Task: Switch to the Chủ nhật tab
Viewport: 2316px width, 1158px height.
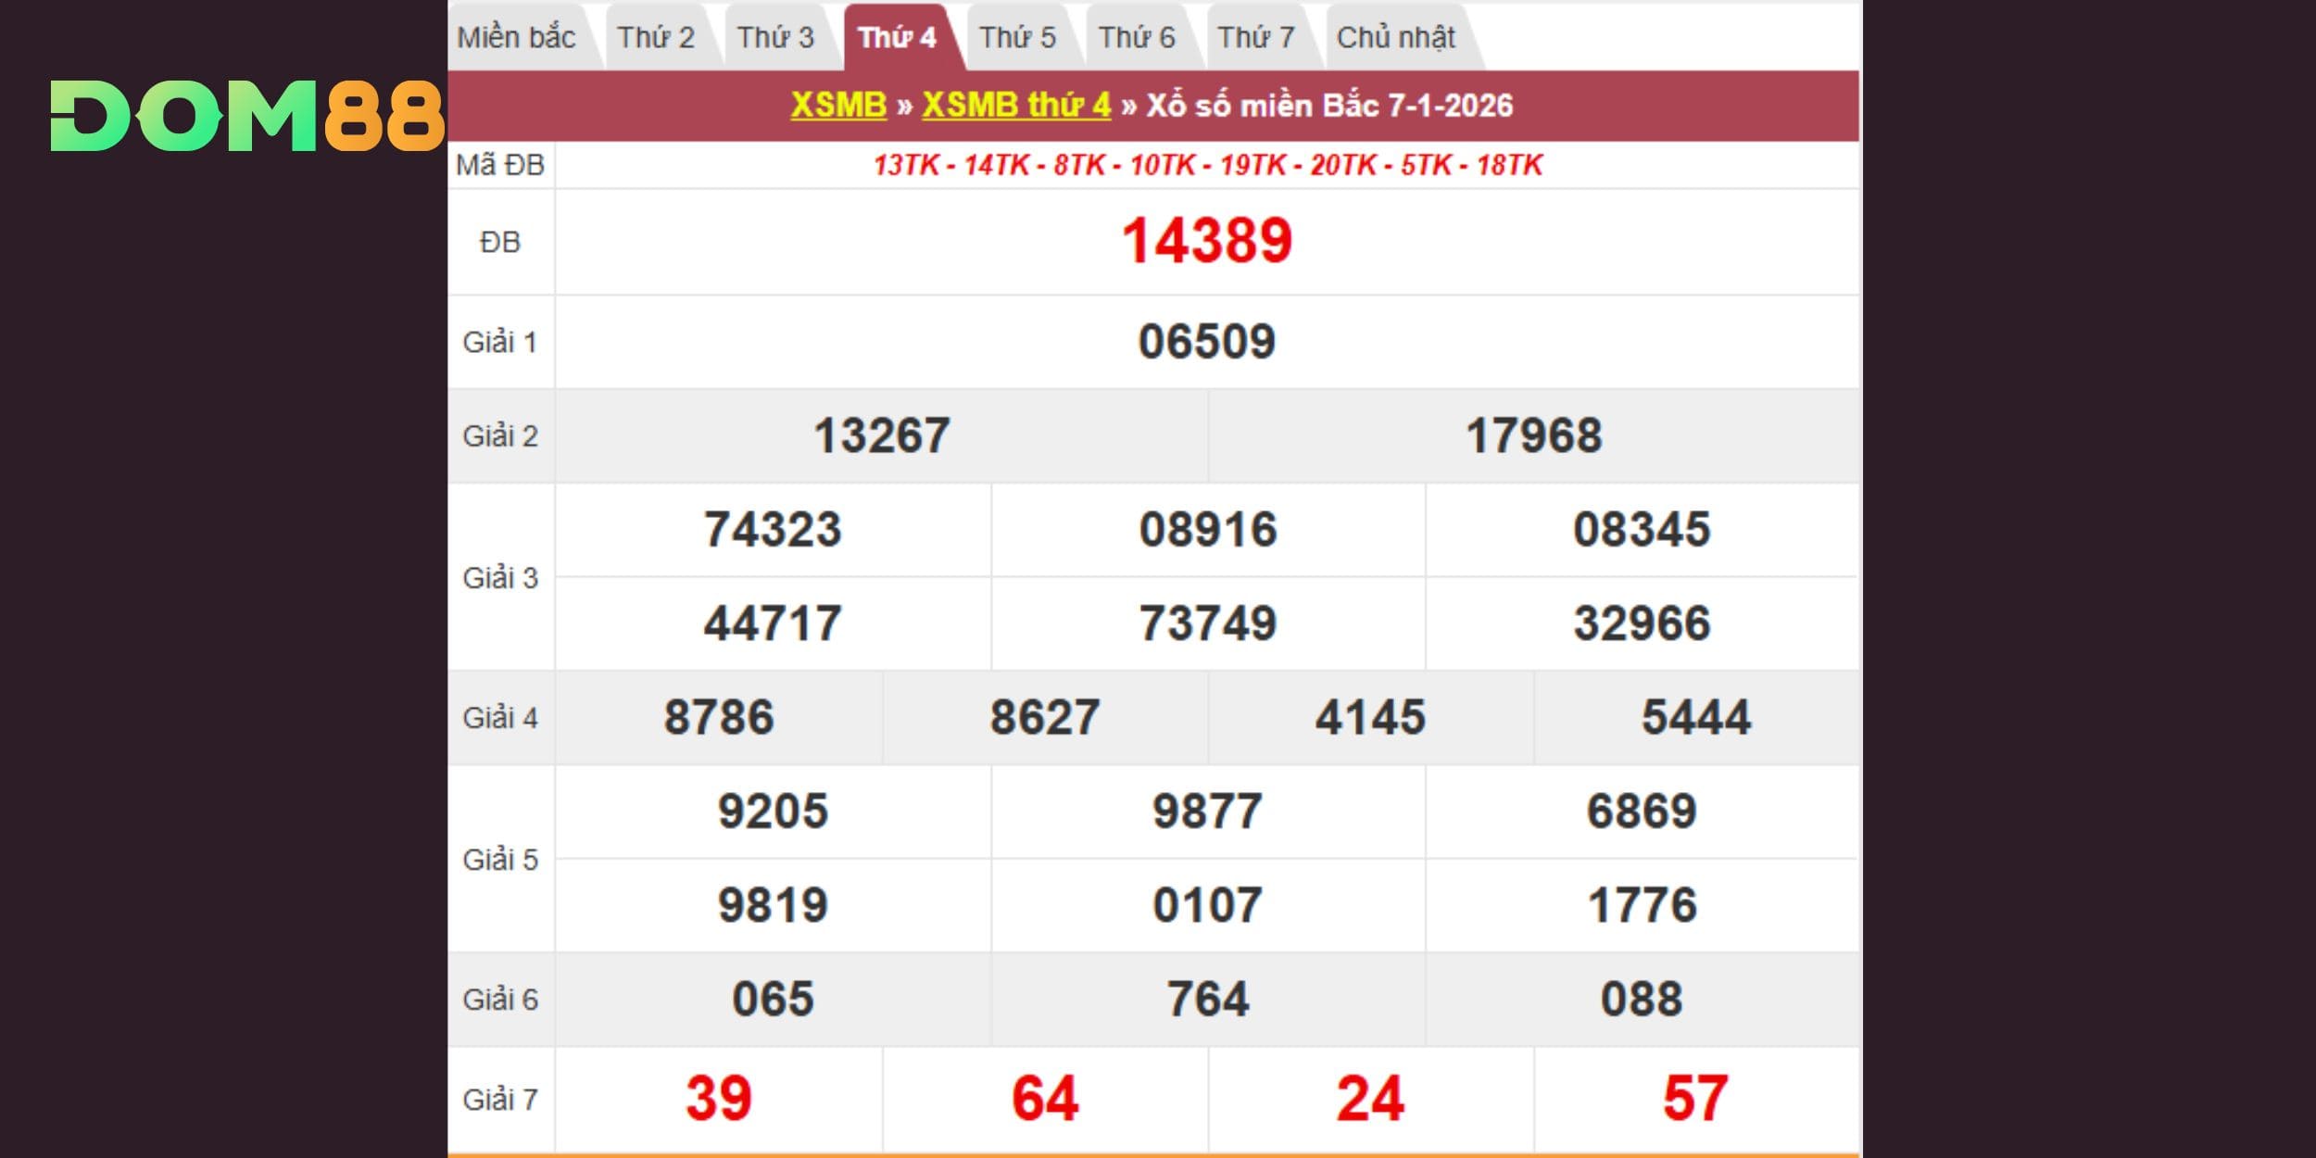Action: 1396,37
